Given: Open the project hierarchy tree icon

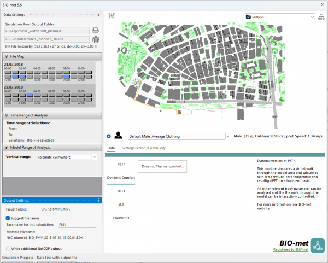Looking at the screenshot, I should tap(321, 17).
